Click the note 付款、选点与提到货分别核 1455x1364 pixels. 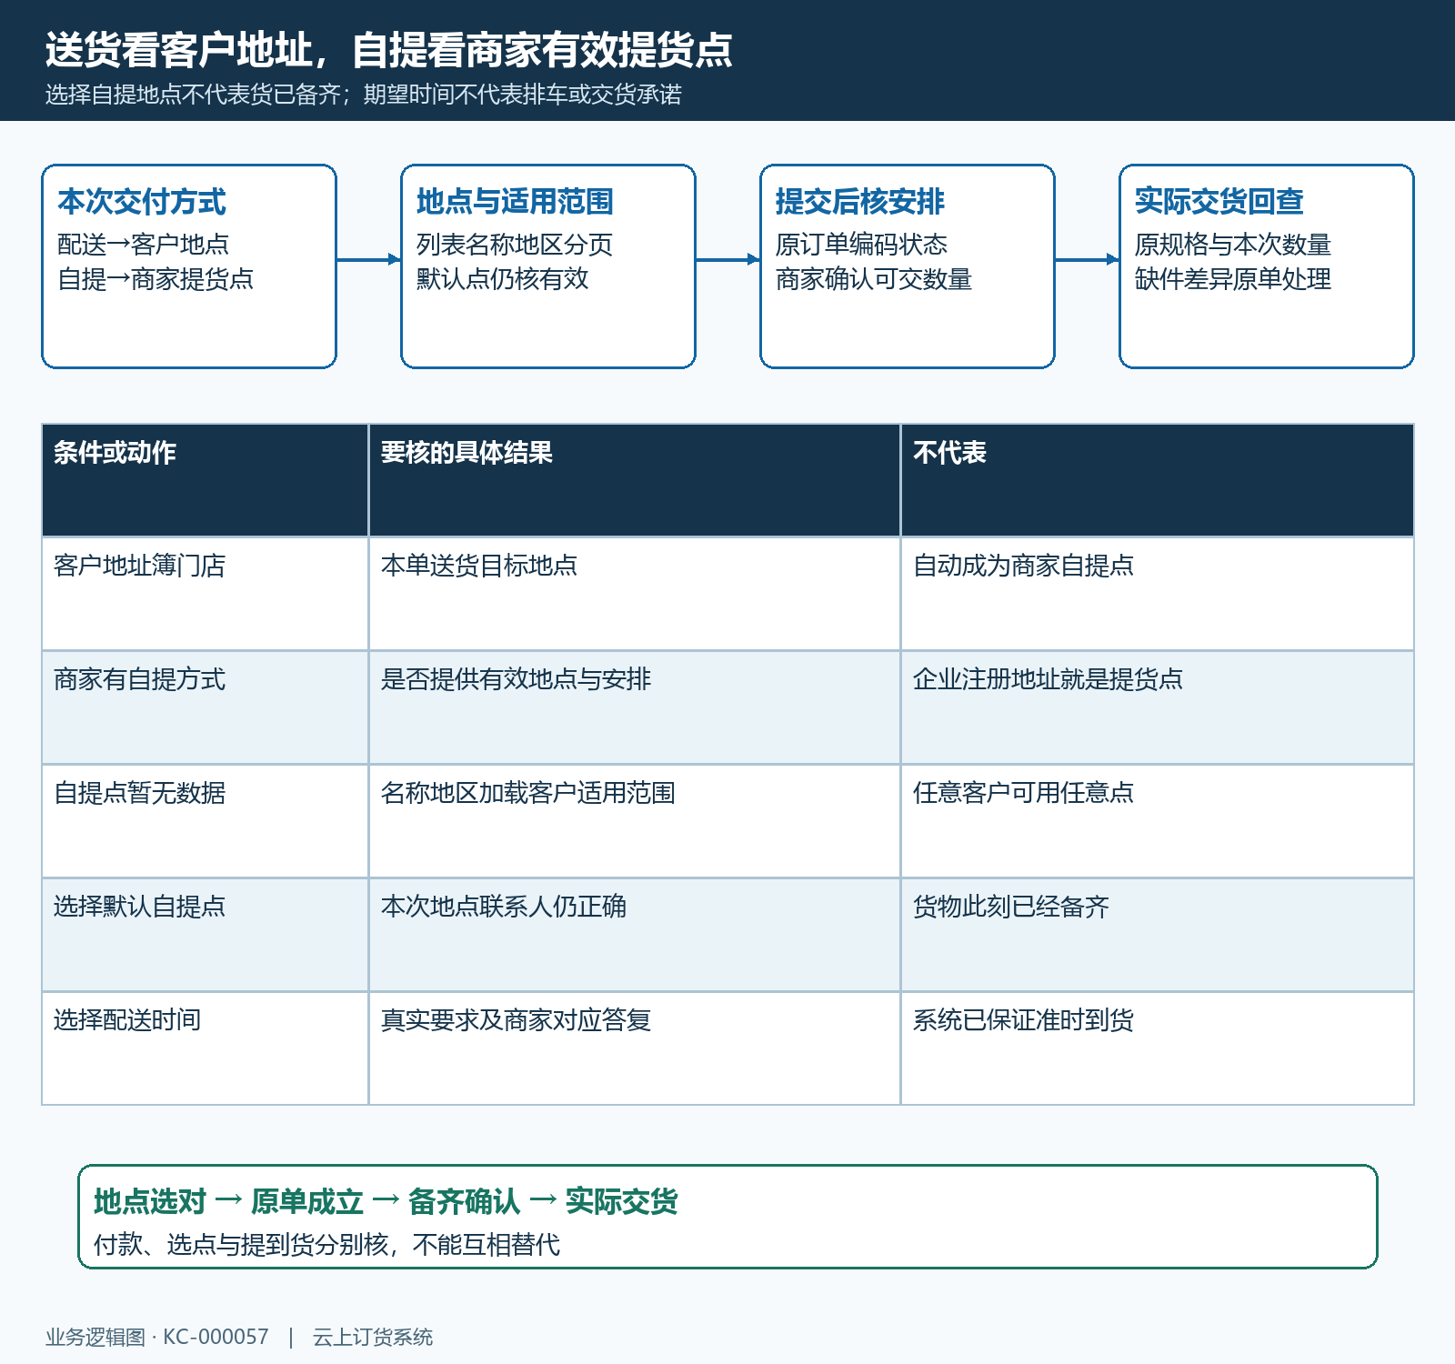pos(241,1245)
